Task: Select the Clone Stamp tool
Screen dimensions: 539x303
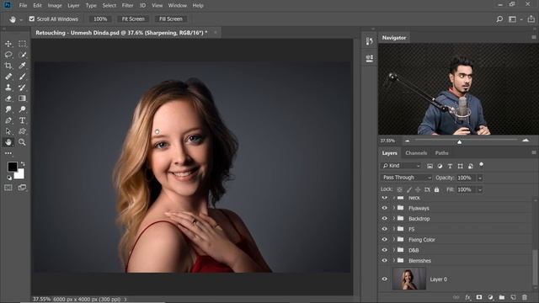Action: click(8, 88)
